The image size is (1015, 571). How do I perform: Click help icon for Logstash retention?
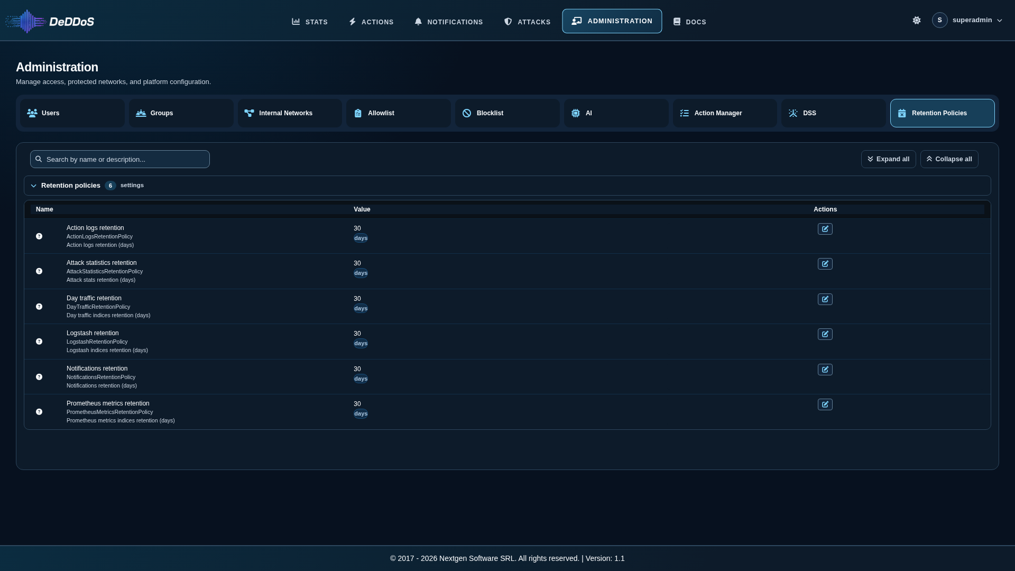click(x=39, y=342)
